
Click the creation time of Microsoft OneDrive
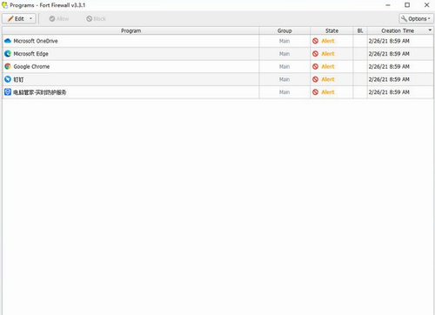(x=389, y=41)
